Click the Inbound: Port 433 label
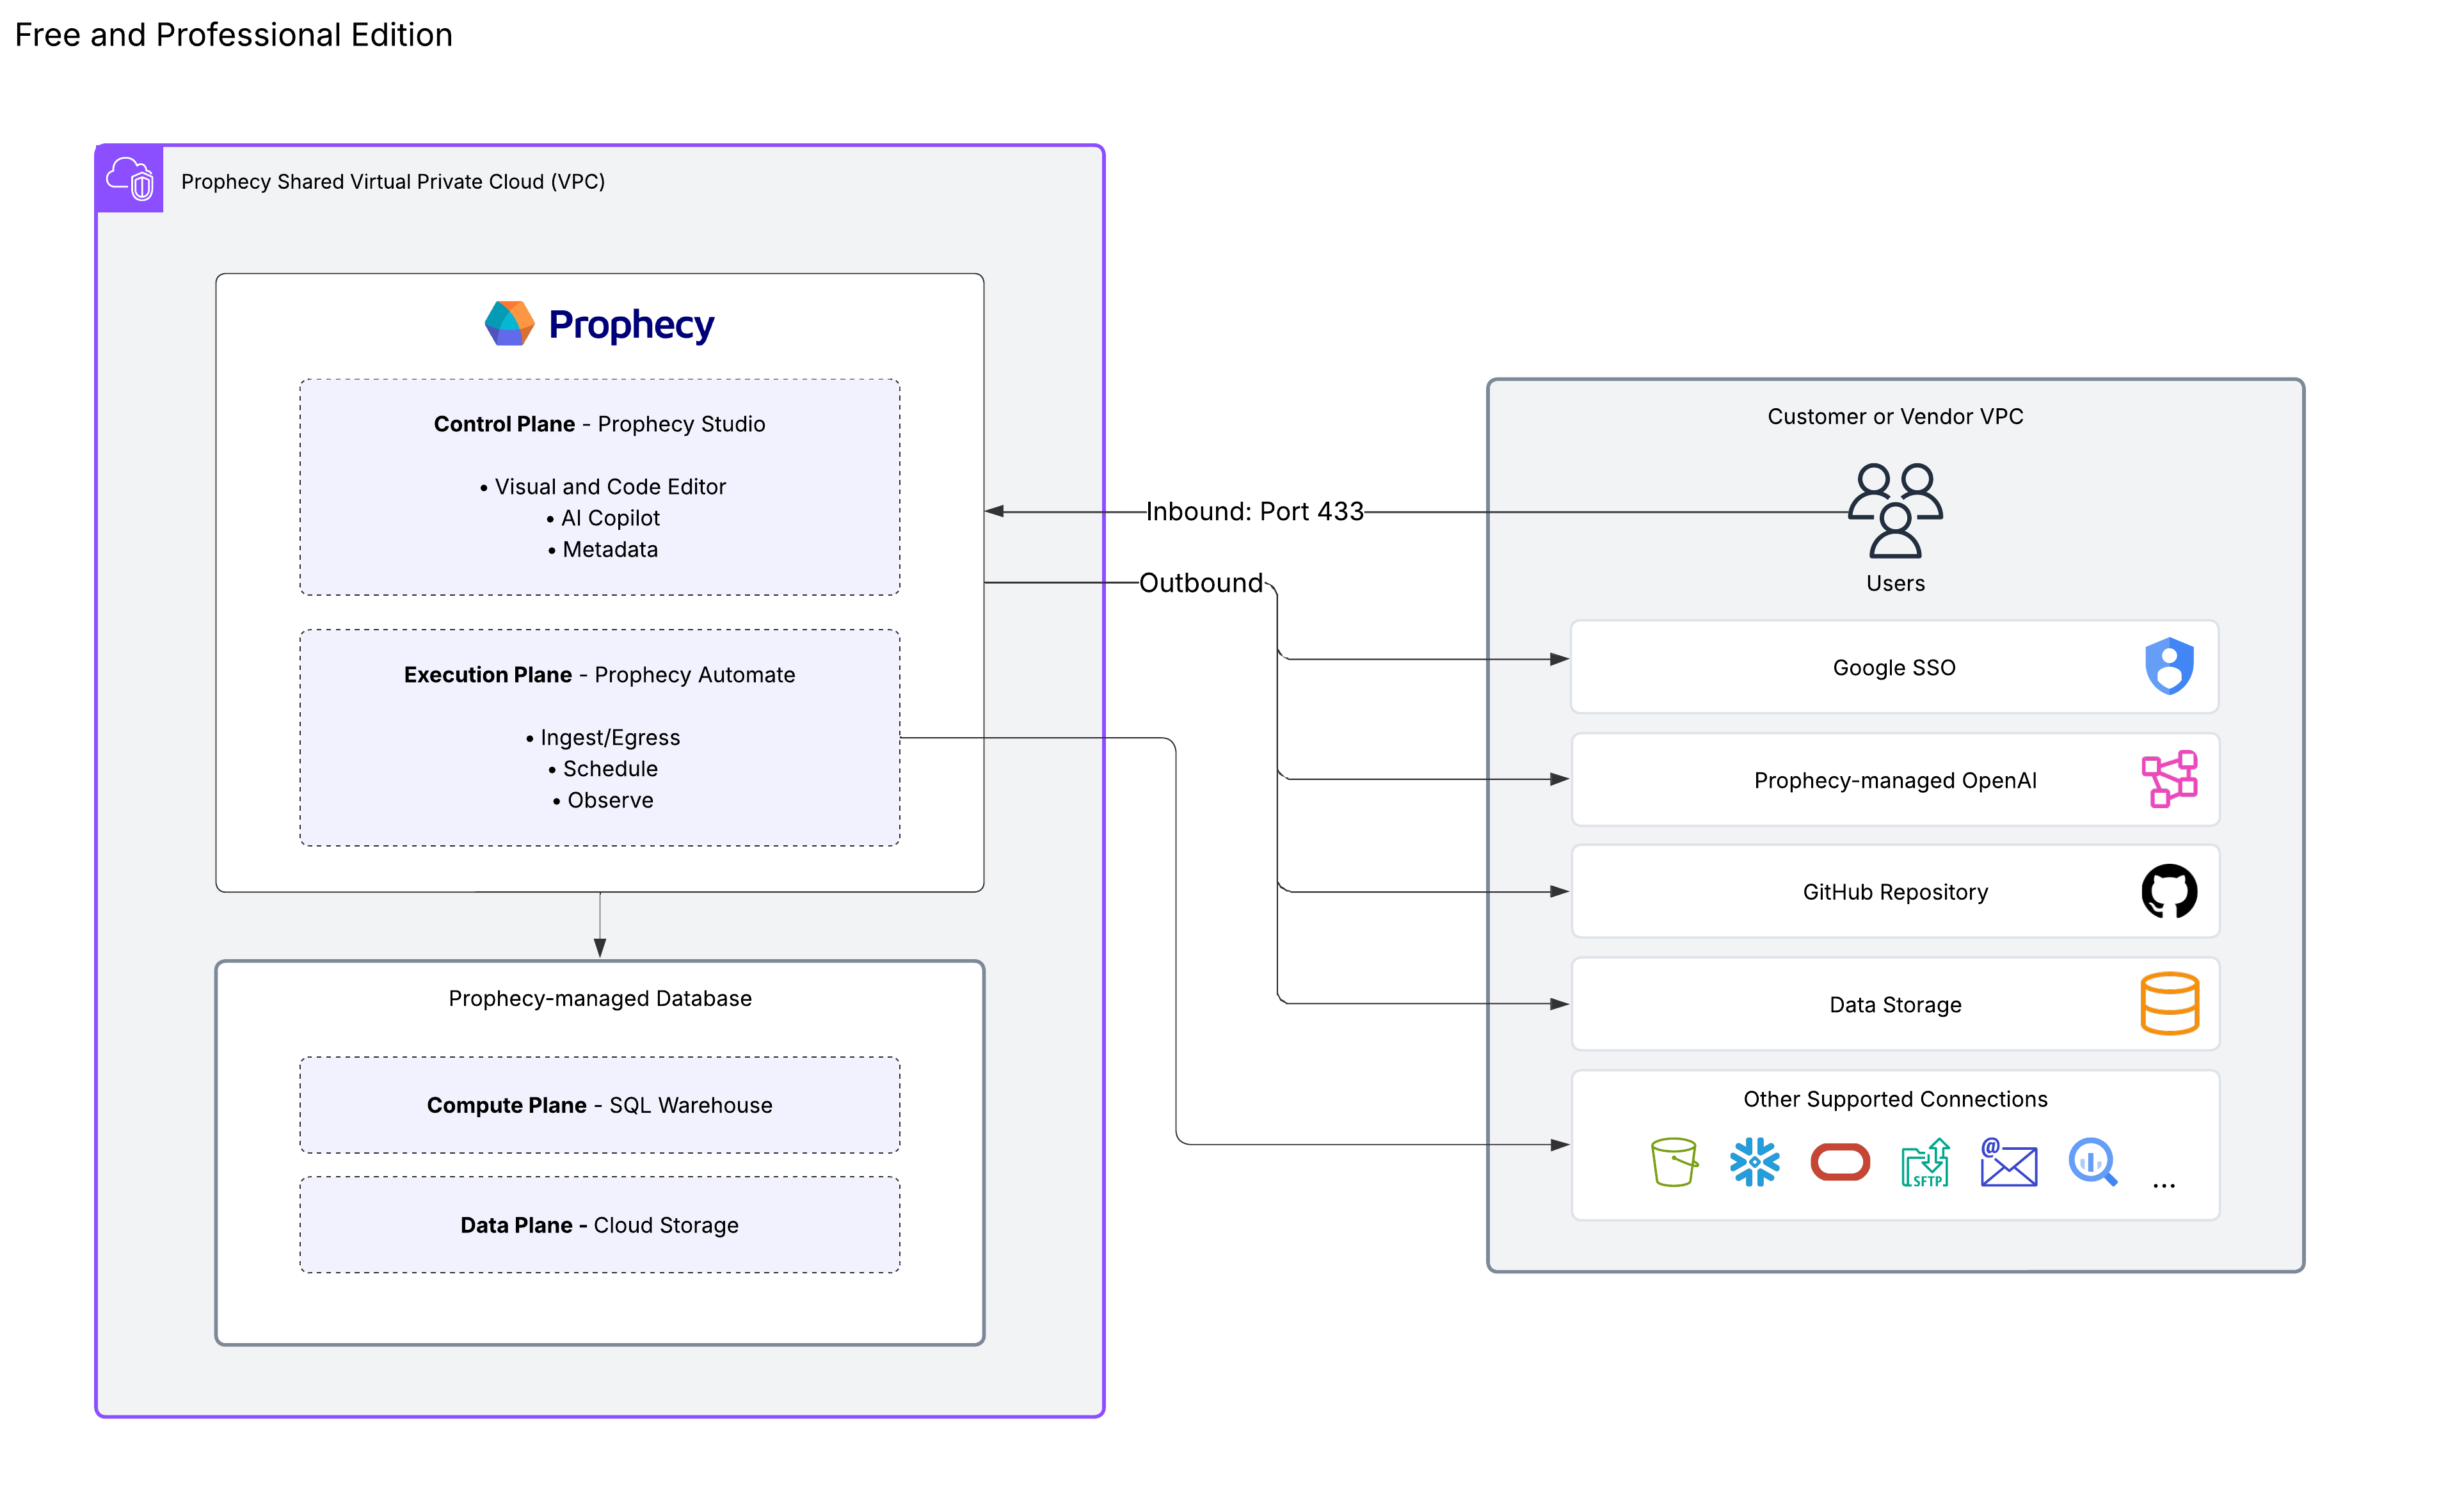 pyautogui.click(x=1254, y=511)
